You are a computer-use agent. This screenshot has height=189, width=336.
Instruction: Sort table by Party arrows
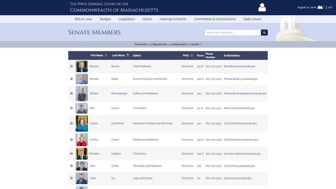pos(192,55)
